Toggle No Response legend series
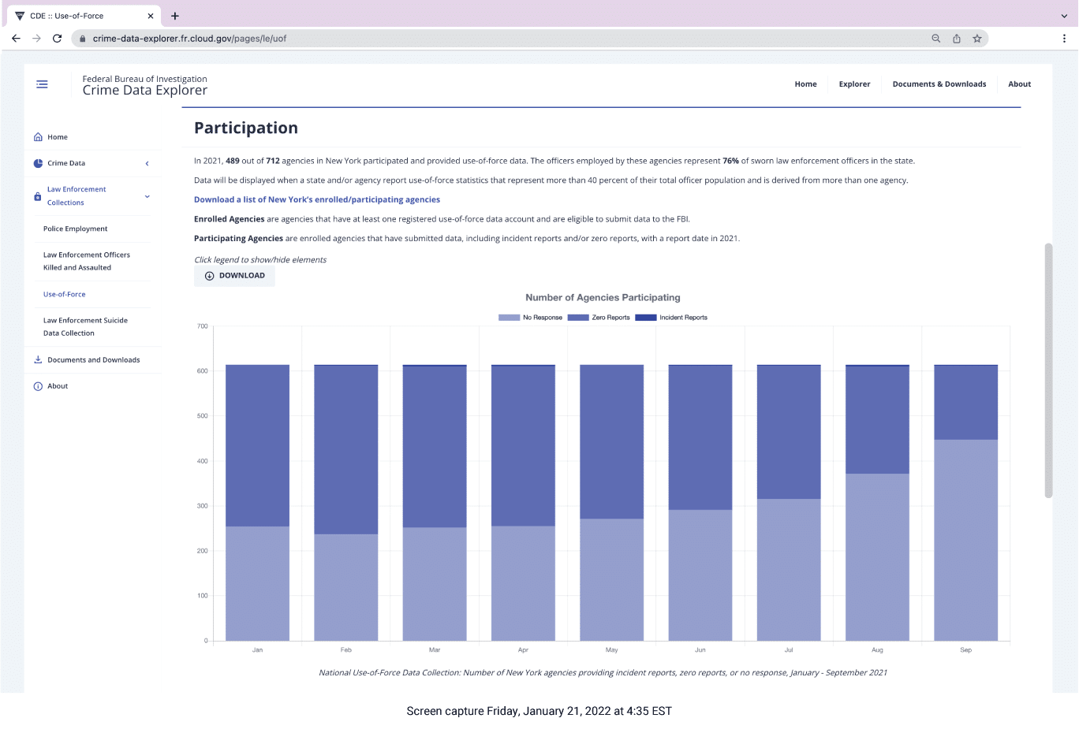The width and height of the screenshot is (1079, 744). [531, 318]
